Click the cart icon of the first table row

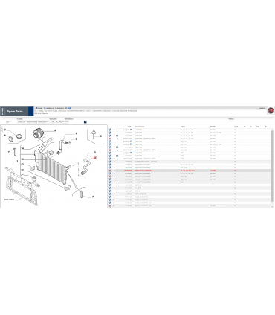[110, 130]
